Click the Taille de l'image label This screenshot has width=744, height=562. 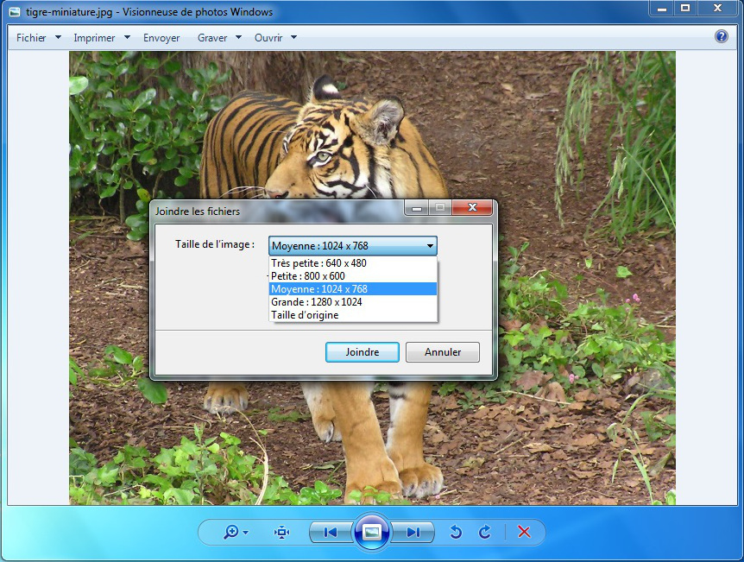pyautogui.click(x=215, y=244)
